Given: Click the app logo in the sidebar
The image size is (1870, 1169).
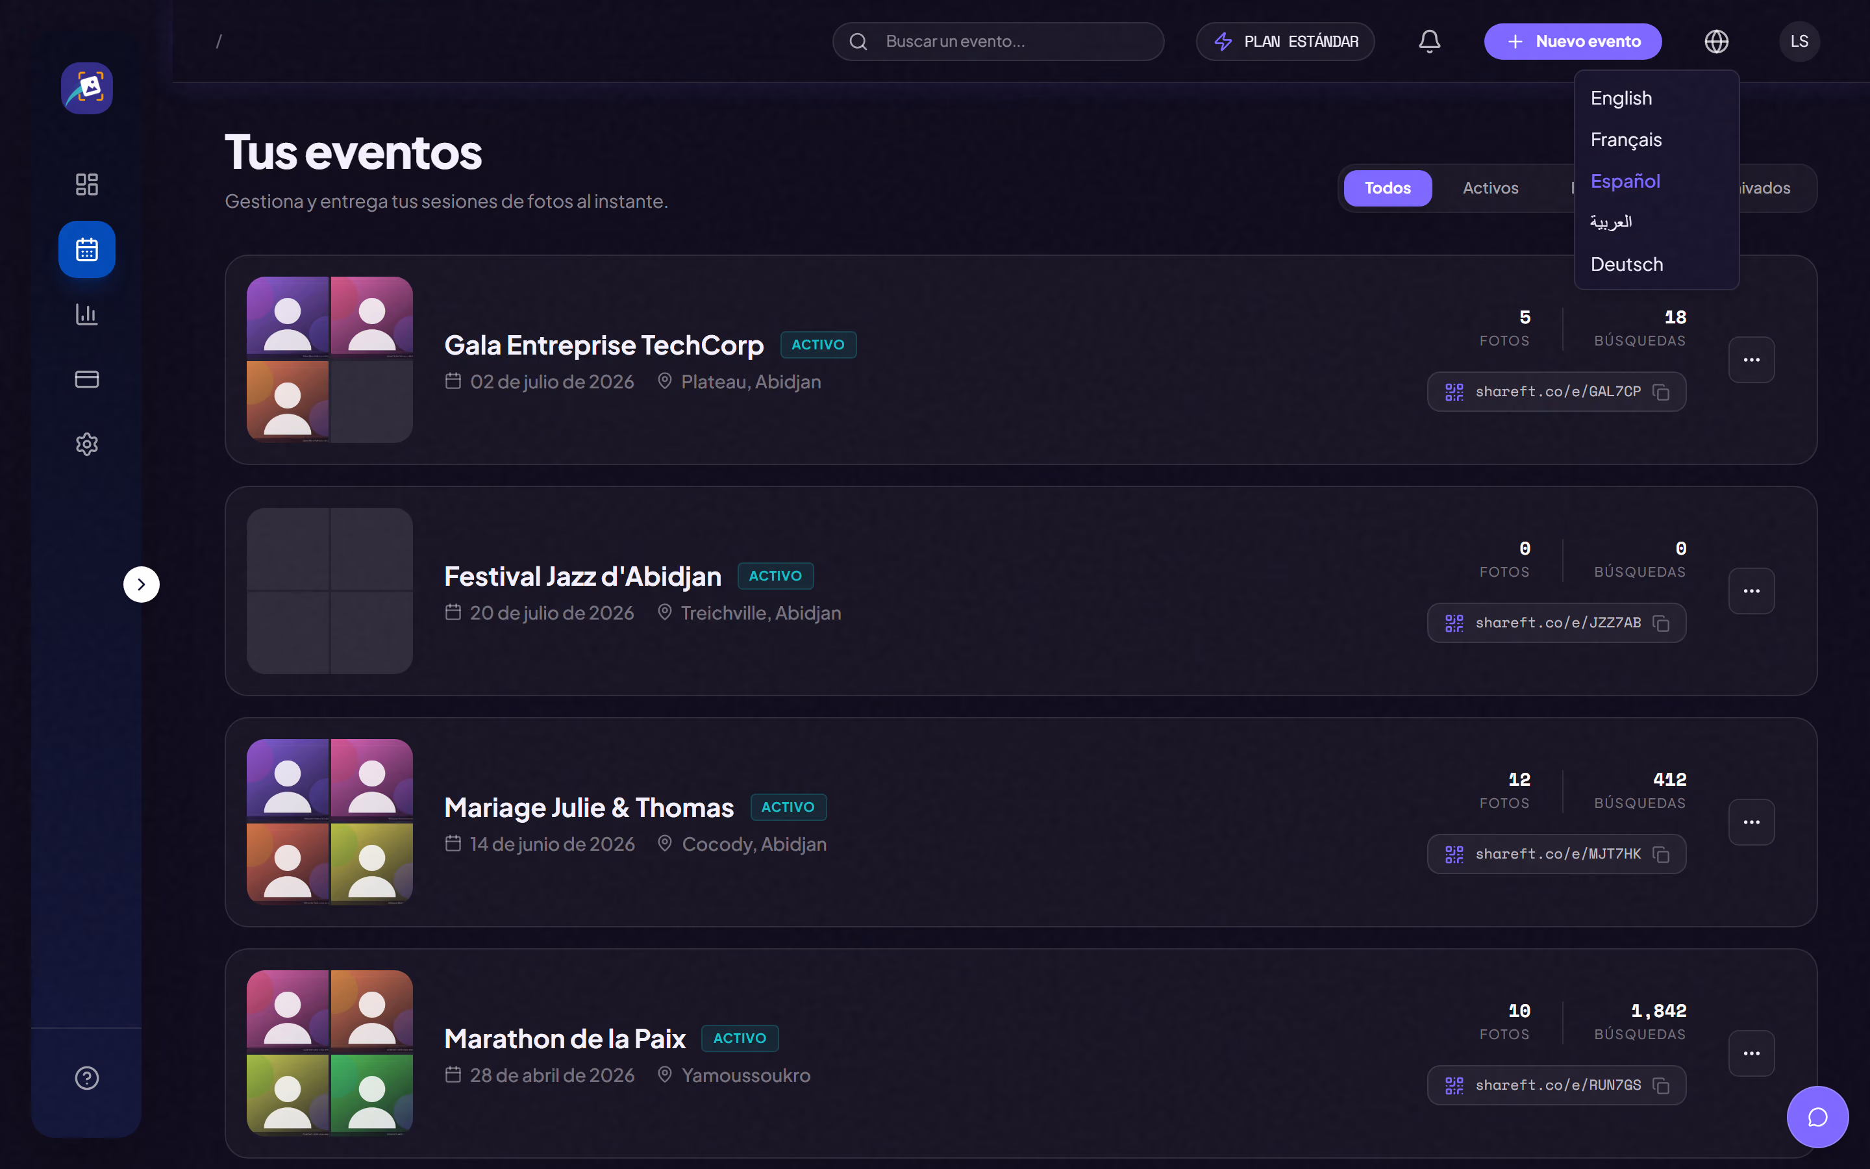Looking at the screenshot, I should (86, 88).
